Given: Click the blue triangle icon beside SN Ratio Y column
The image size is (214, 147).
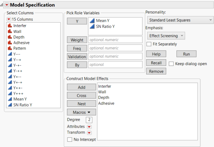Looking at the screenshot, I should pos(10,105).
